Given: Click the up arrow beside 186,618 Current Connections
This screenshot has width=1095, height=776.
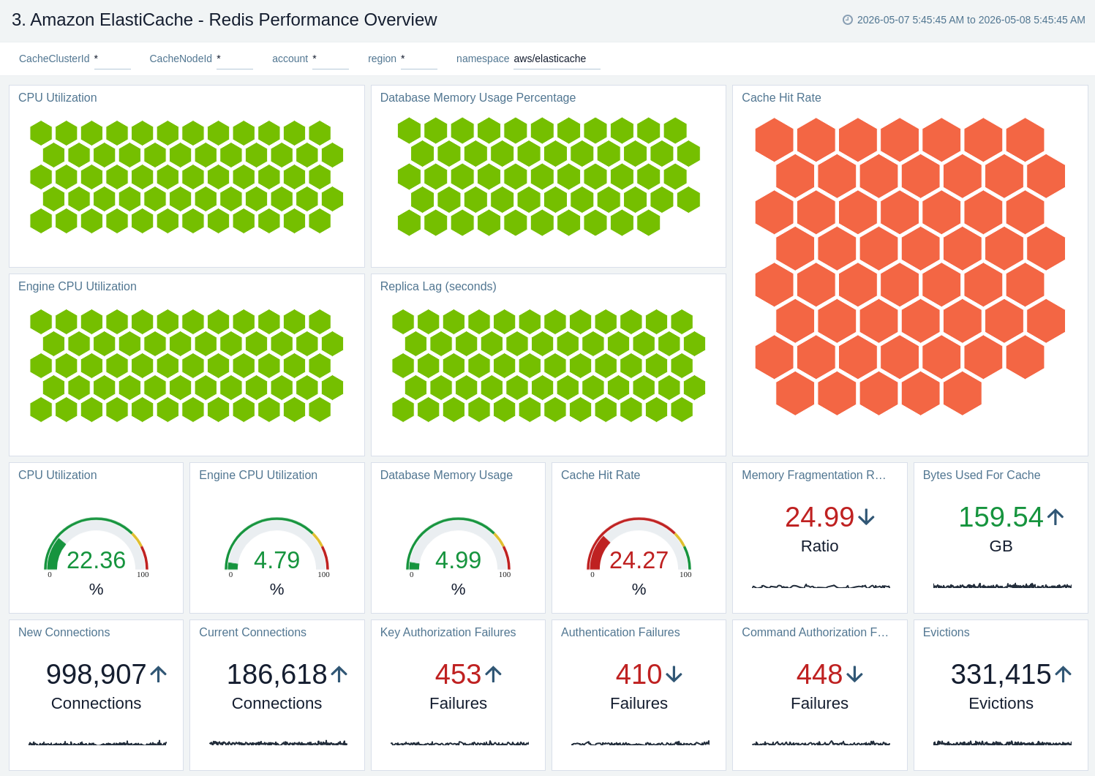Looking at the screenshot, I should click(339, 674).
